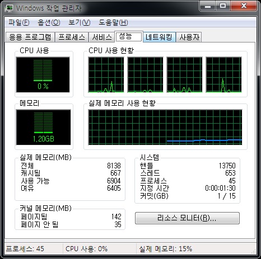261x259 pixels.
Task: Click the first CPU core history graph
Action: 106,75
